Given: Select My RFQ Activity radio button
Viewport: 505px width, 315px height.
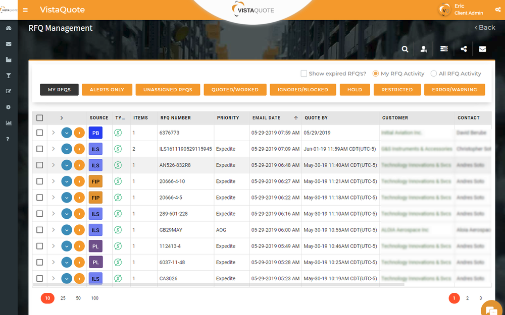Looking at the screenshot, I should coord(376,74).
